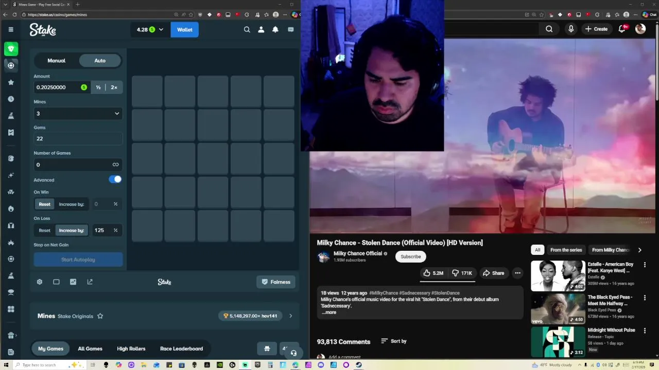
Task: Switch to Manual betting tab
Action: point(57,61)
